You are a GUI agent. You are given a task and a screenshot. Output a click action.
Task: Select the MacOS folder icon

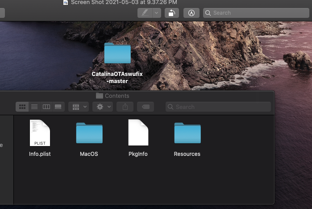pos(89,133)
